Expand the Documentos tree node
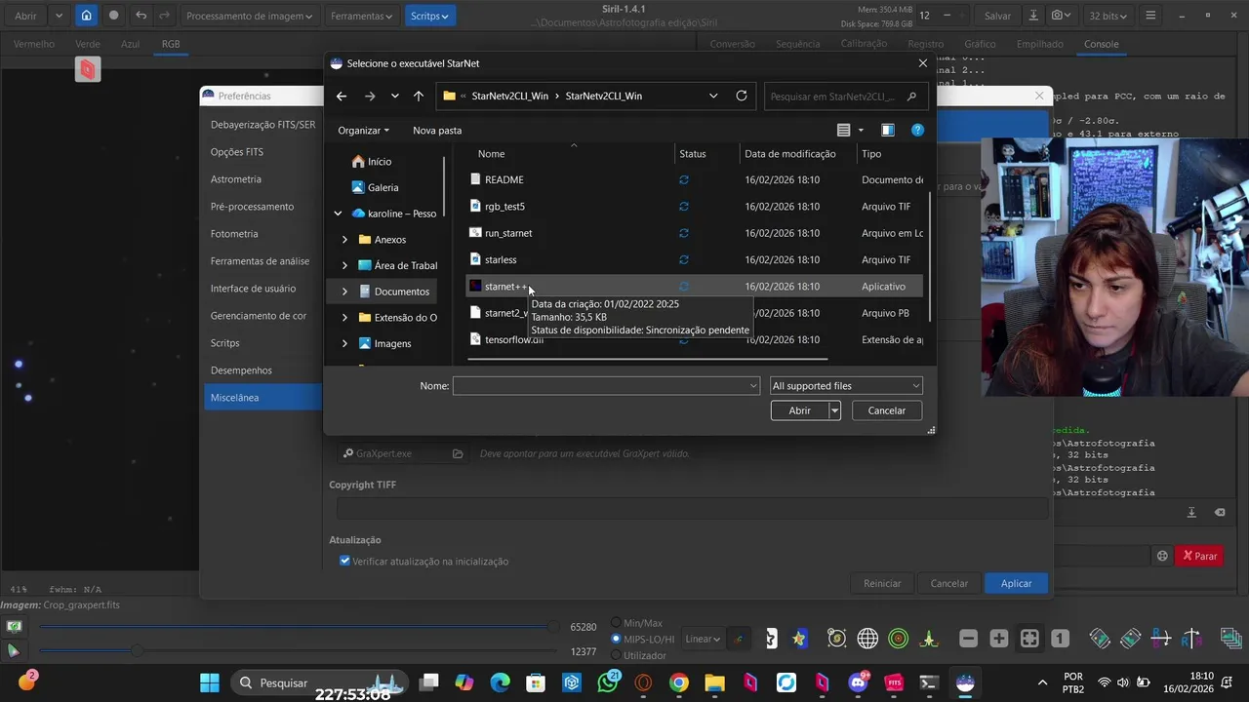Screen dimensions: 1249x702 pyautogui.click(x=344, y=292)
